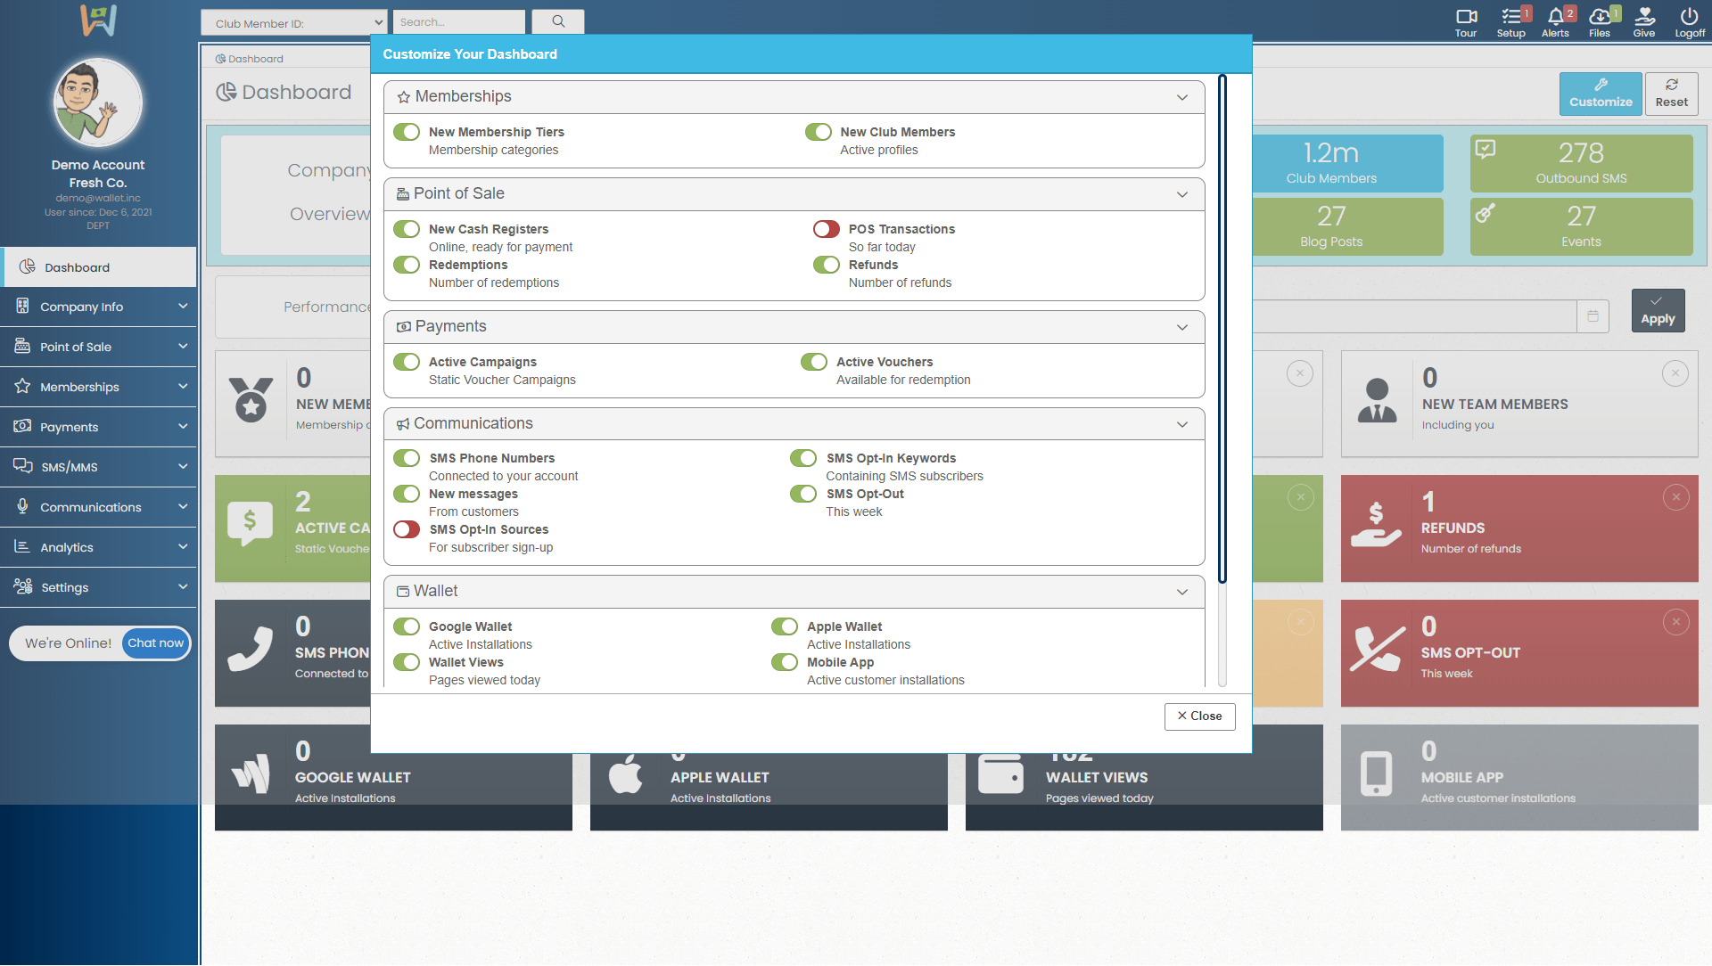Open Communications sidebar menu

point(98,507)
